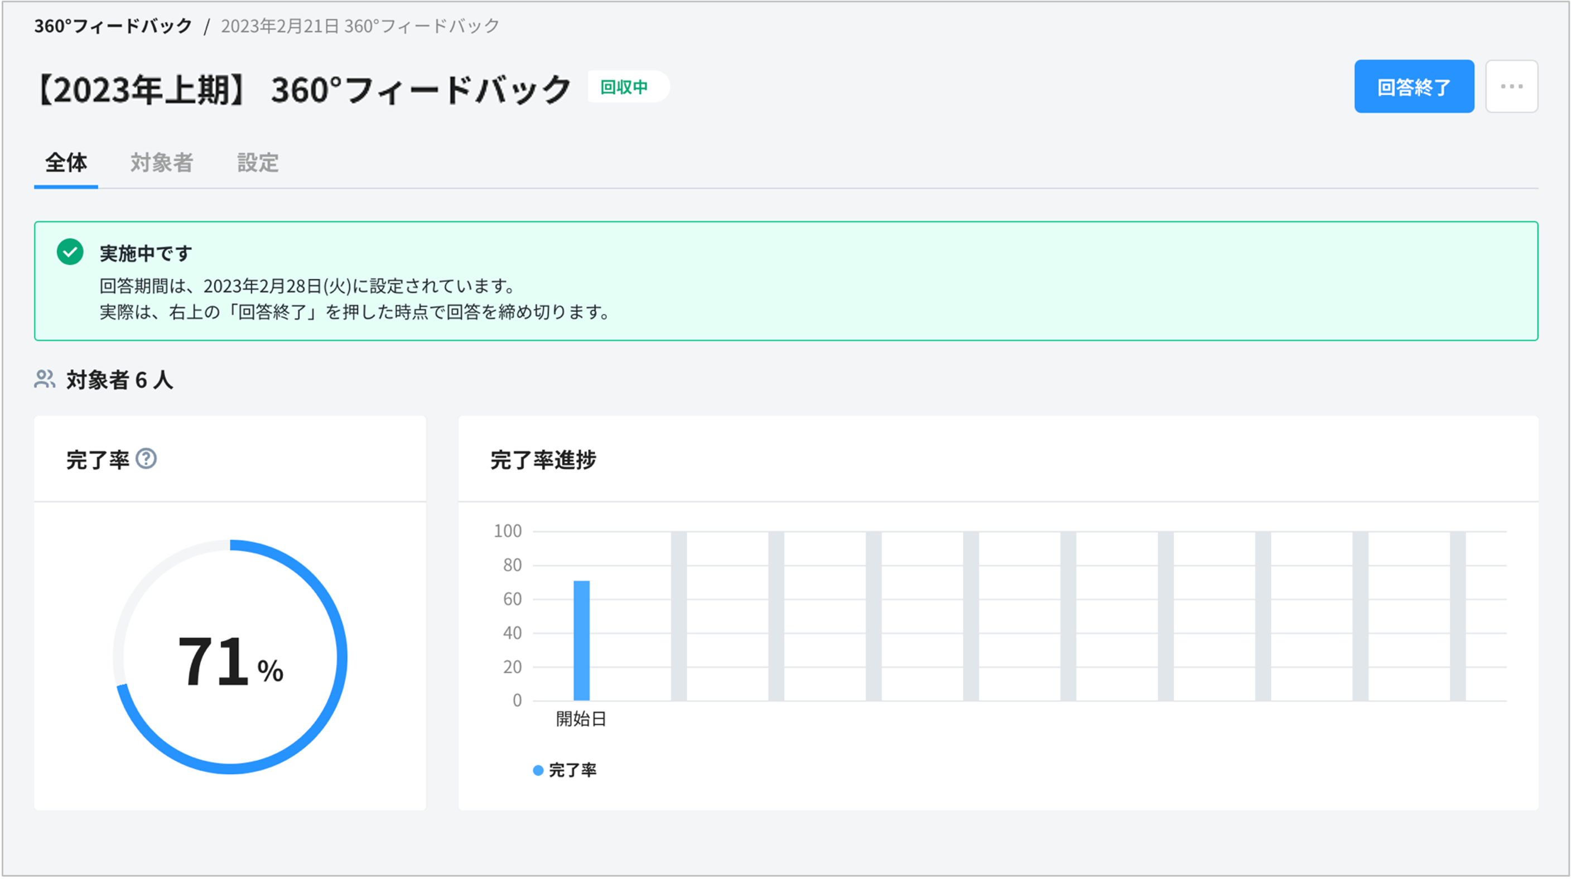This screenshot has height=879, width=1572.
Task: Click the help icon next to 完了率
Action: click(146, 458)
